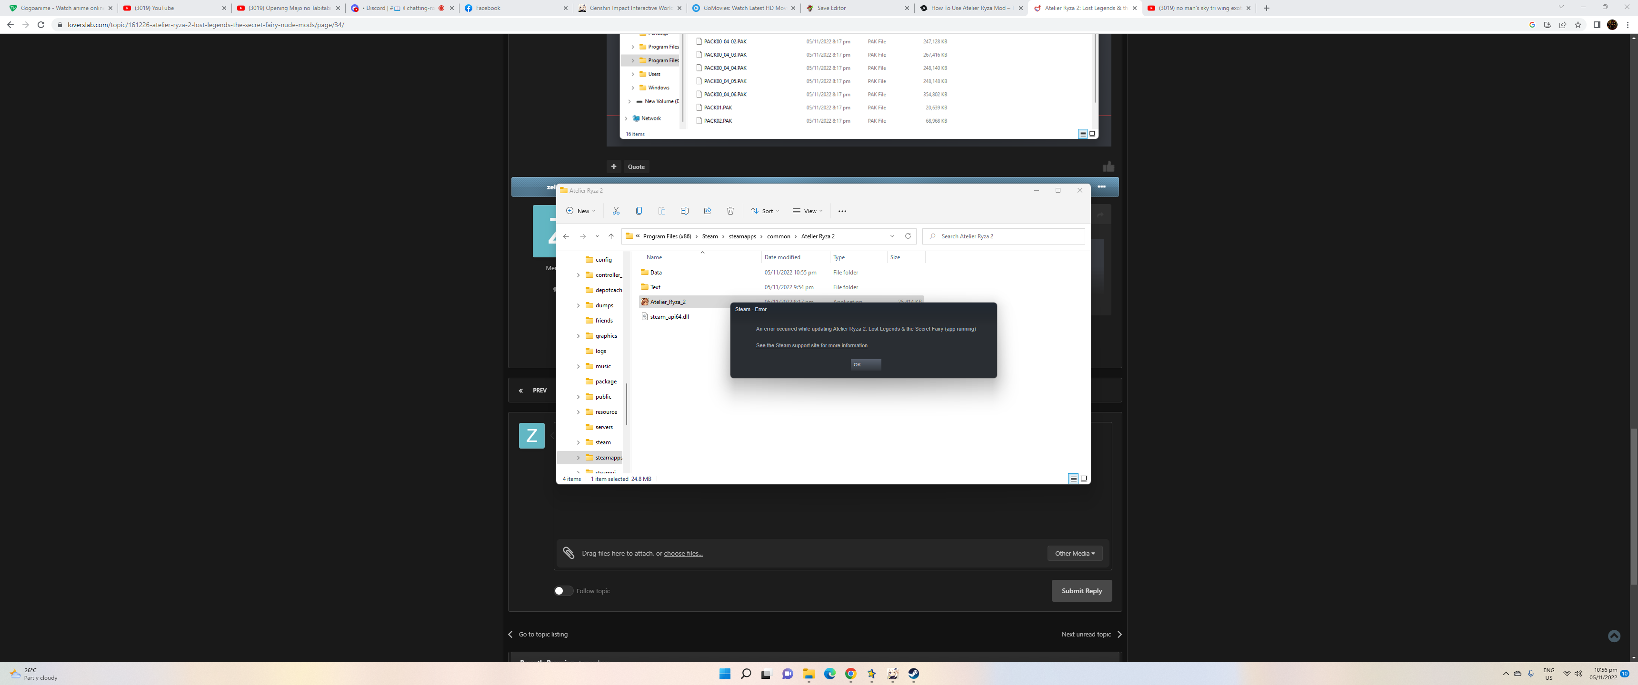This screenshot has height=685, width=1638.
Task: Open Steam from the taskbar
Action: pos(913,674)
